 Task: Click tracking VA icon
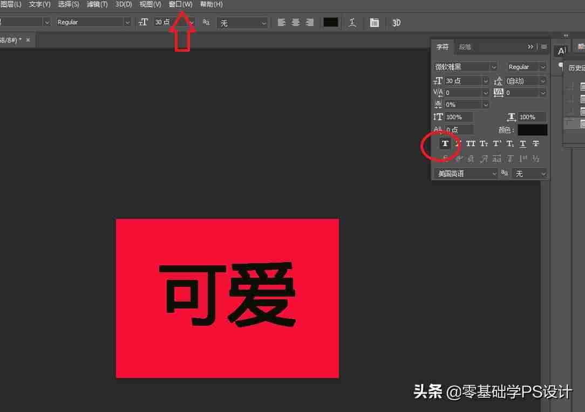point(499,92)
